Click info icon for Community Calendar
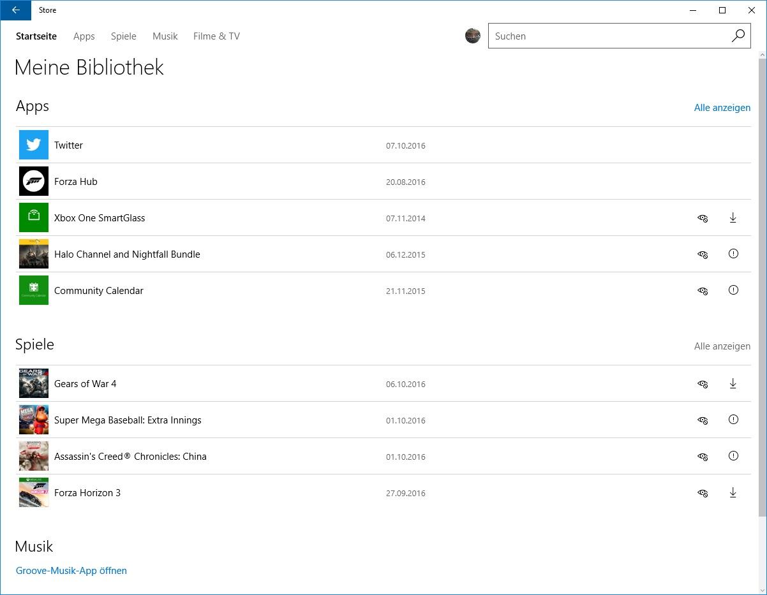The width and height of the screenshot is (767, 595). 733,291
